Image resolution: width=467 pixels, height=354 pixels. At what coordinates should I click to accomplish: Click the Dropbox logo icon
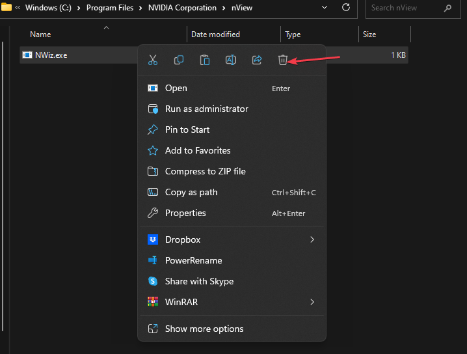pyautogui.click(x=153, y=239)
